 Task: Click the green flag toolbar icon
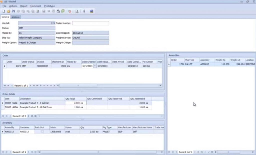click(x=63, y=11)
